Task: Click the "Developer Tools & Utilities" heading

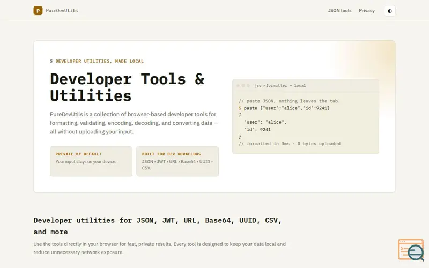Action: click(127, 87)
